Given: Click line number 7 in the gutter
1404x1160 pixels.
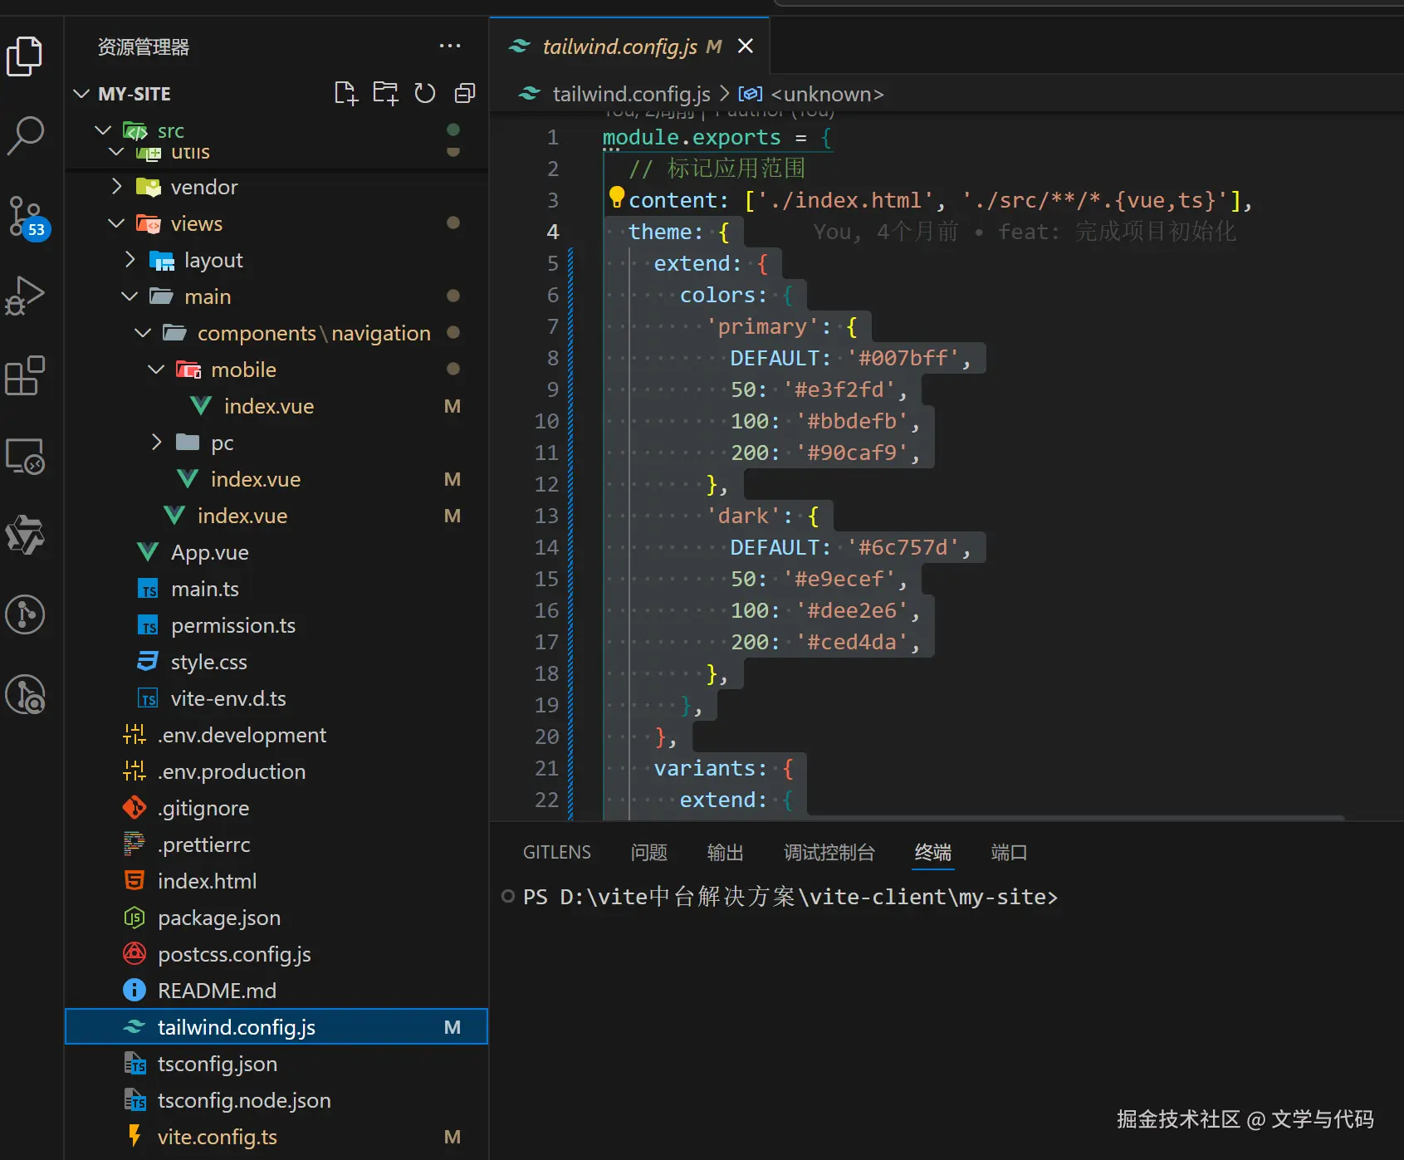Looking at the screenshot, I should click(x=553, y=326).
